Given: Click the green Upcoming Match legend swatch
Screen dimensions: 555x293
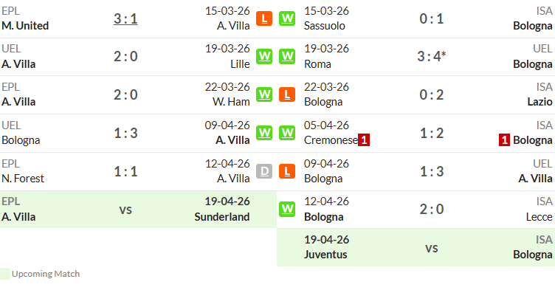Looking at the screenshot, I should pyautogui.click(x=5, y=274).
